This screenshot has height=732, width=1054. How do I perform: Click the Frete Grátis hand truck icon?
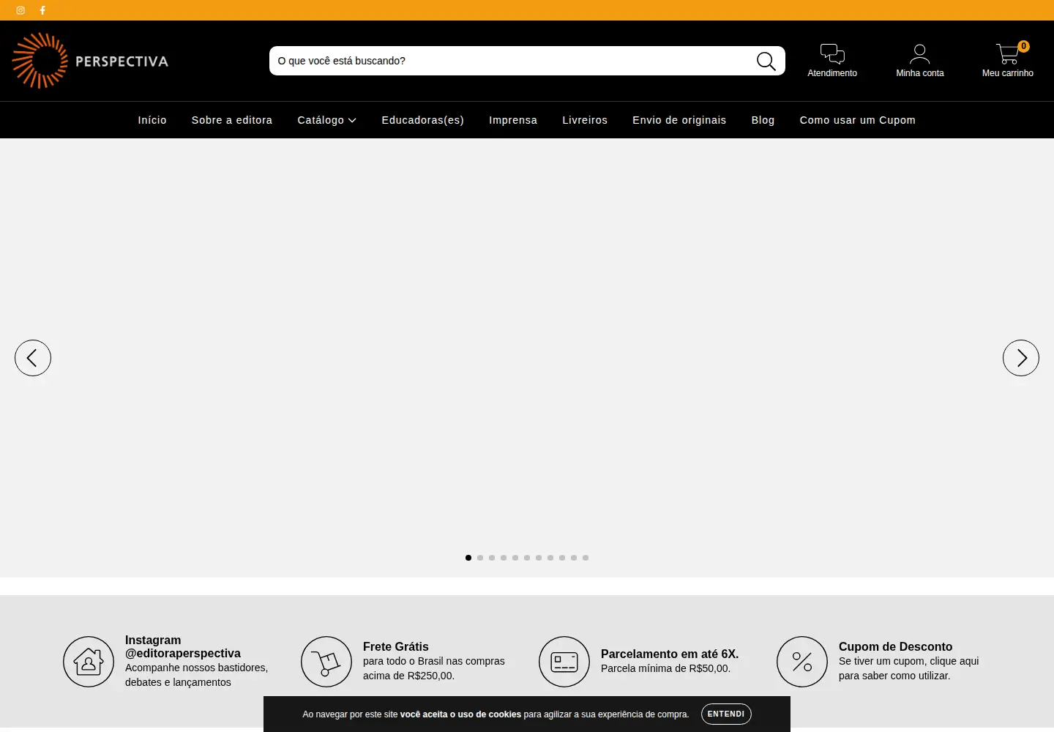tap(326, 662)
